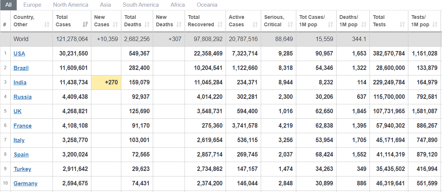Switch to the South America tab
The image size is (442, 192).
(x=141, y=5)
